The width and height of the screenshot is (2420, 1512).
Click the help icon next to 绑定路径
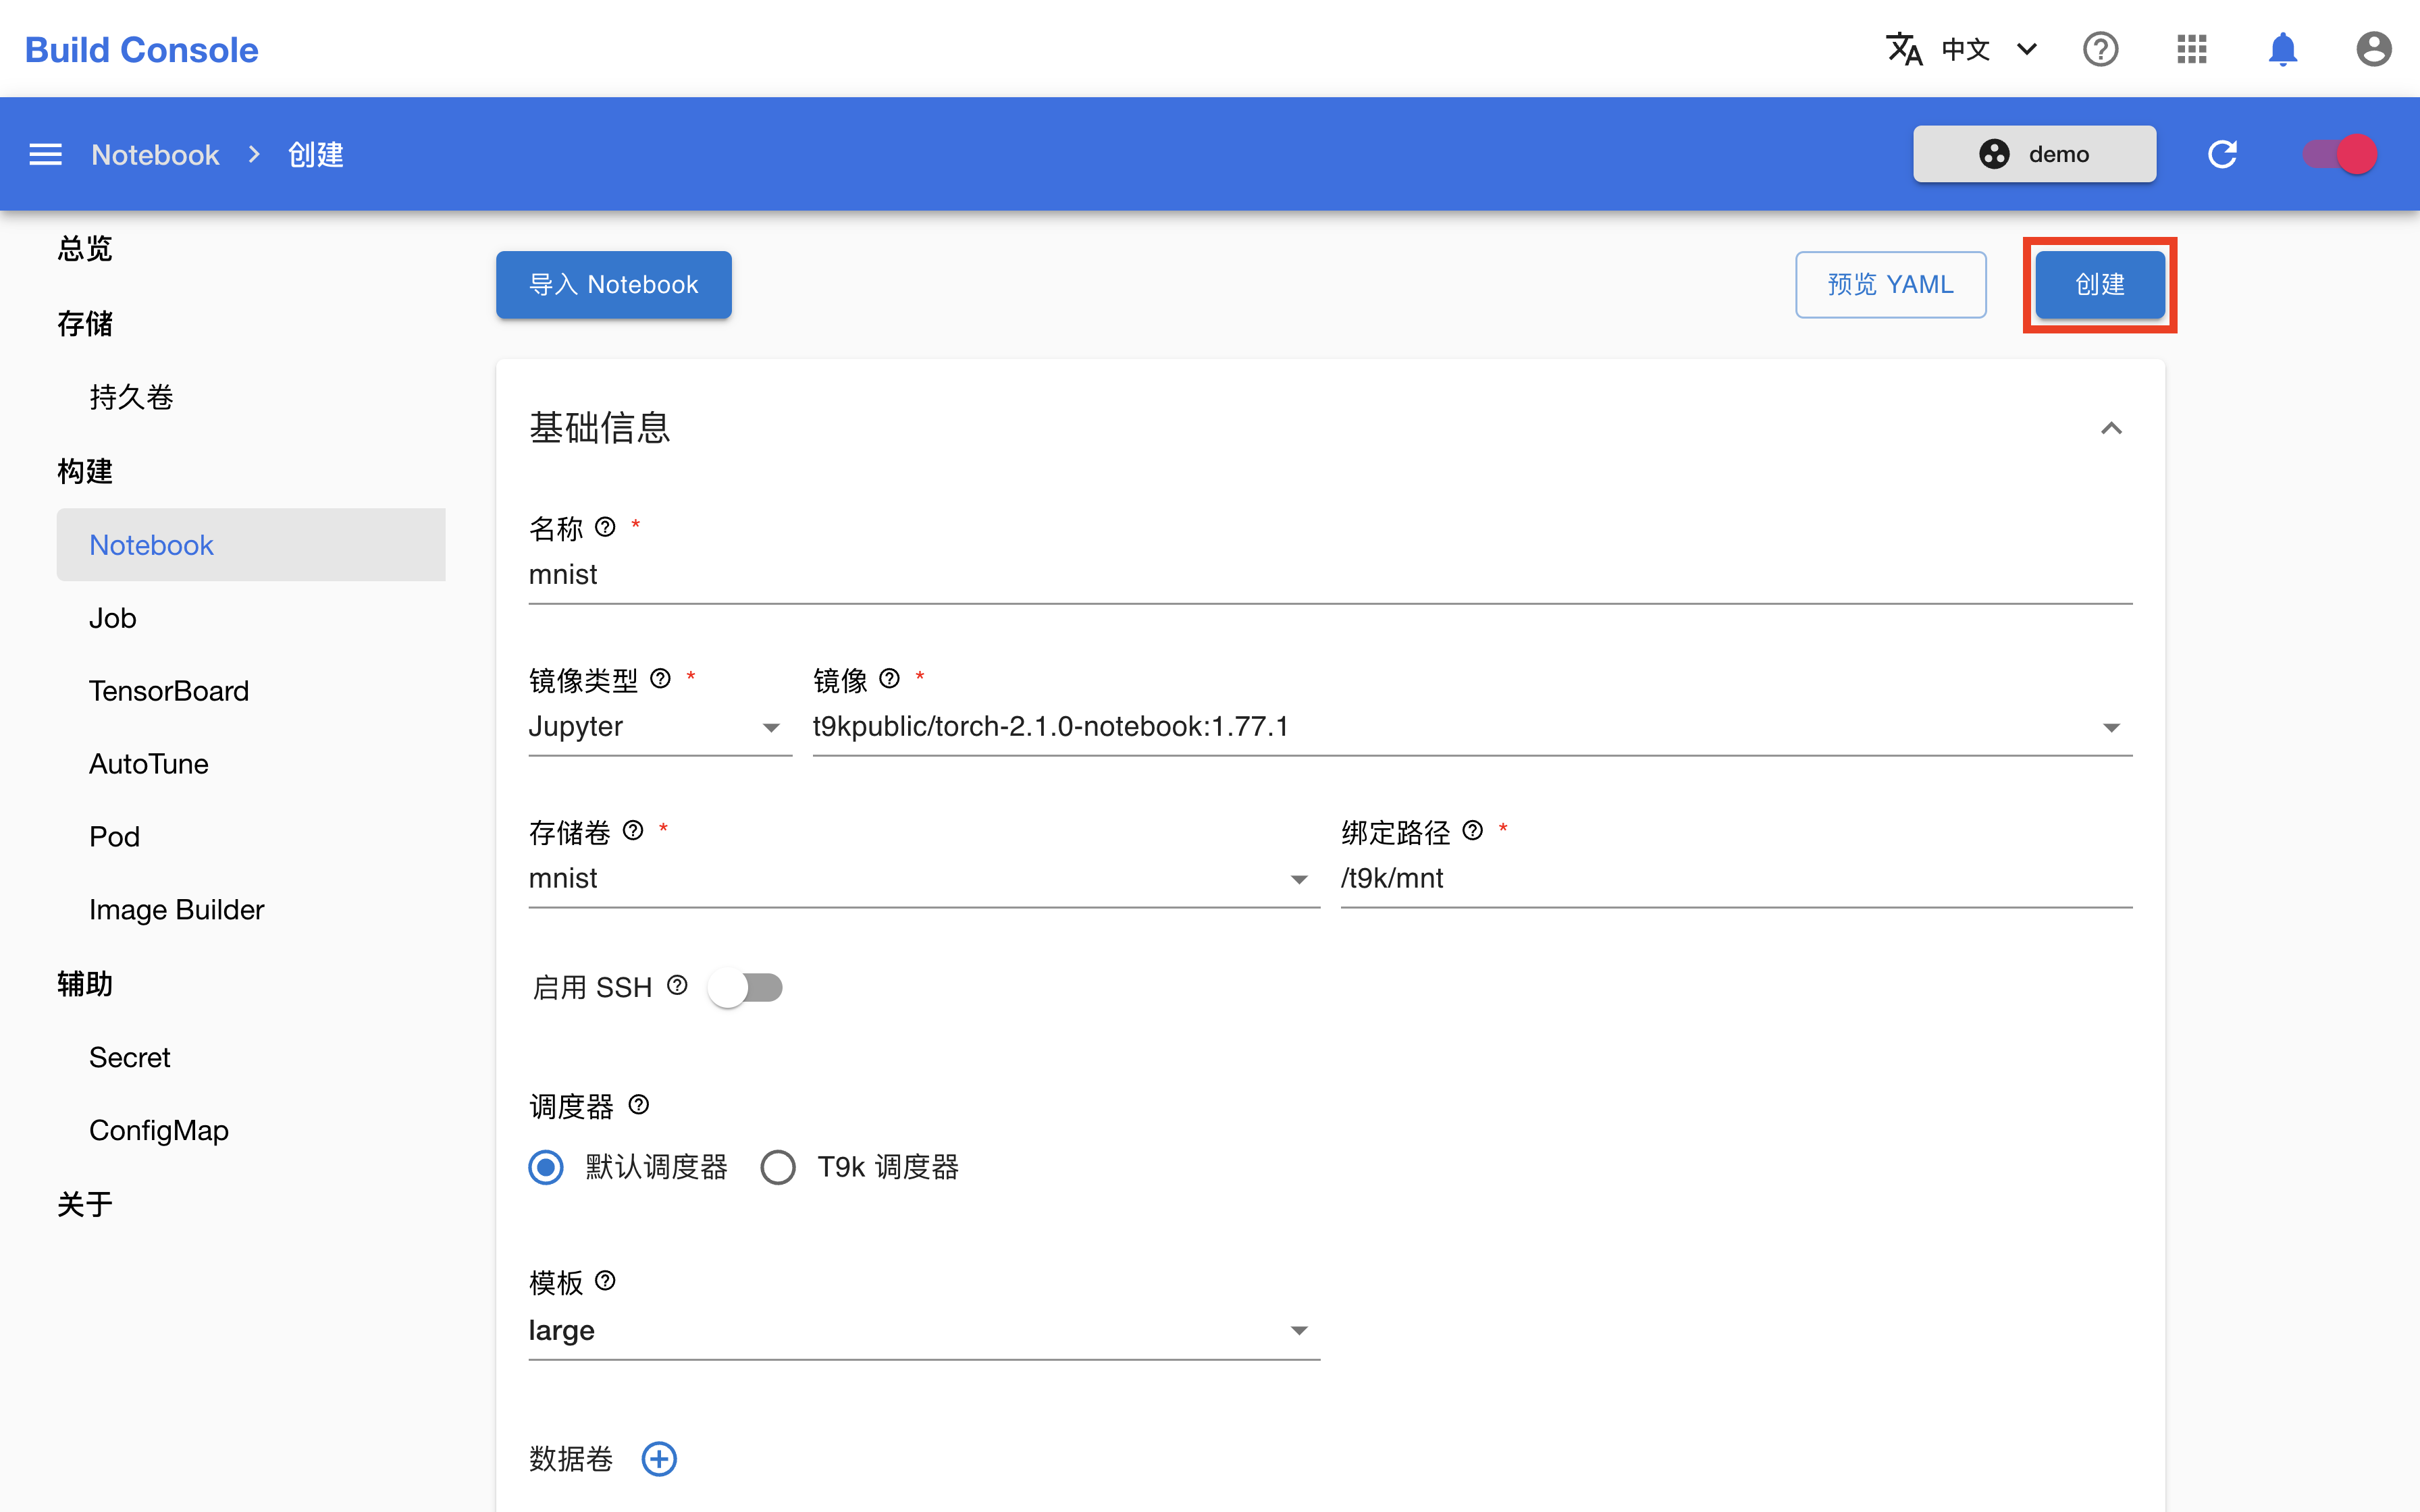[1472, 831]
